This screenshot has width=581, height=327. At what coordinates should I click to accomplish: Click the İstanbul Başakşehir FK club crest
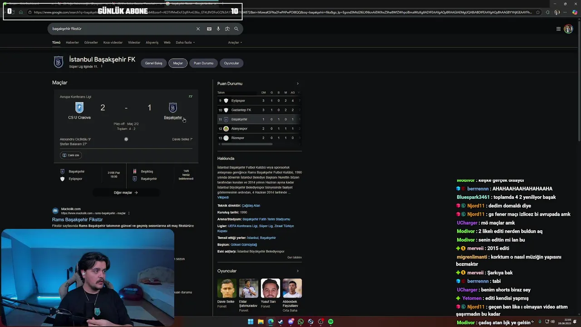tap(59, 62)
